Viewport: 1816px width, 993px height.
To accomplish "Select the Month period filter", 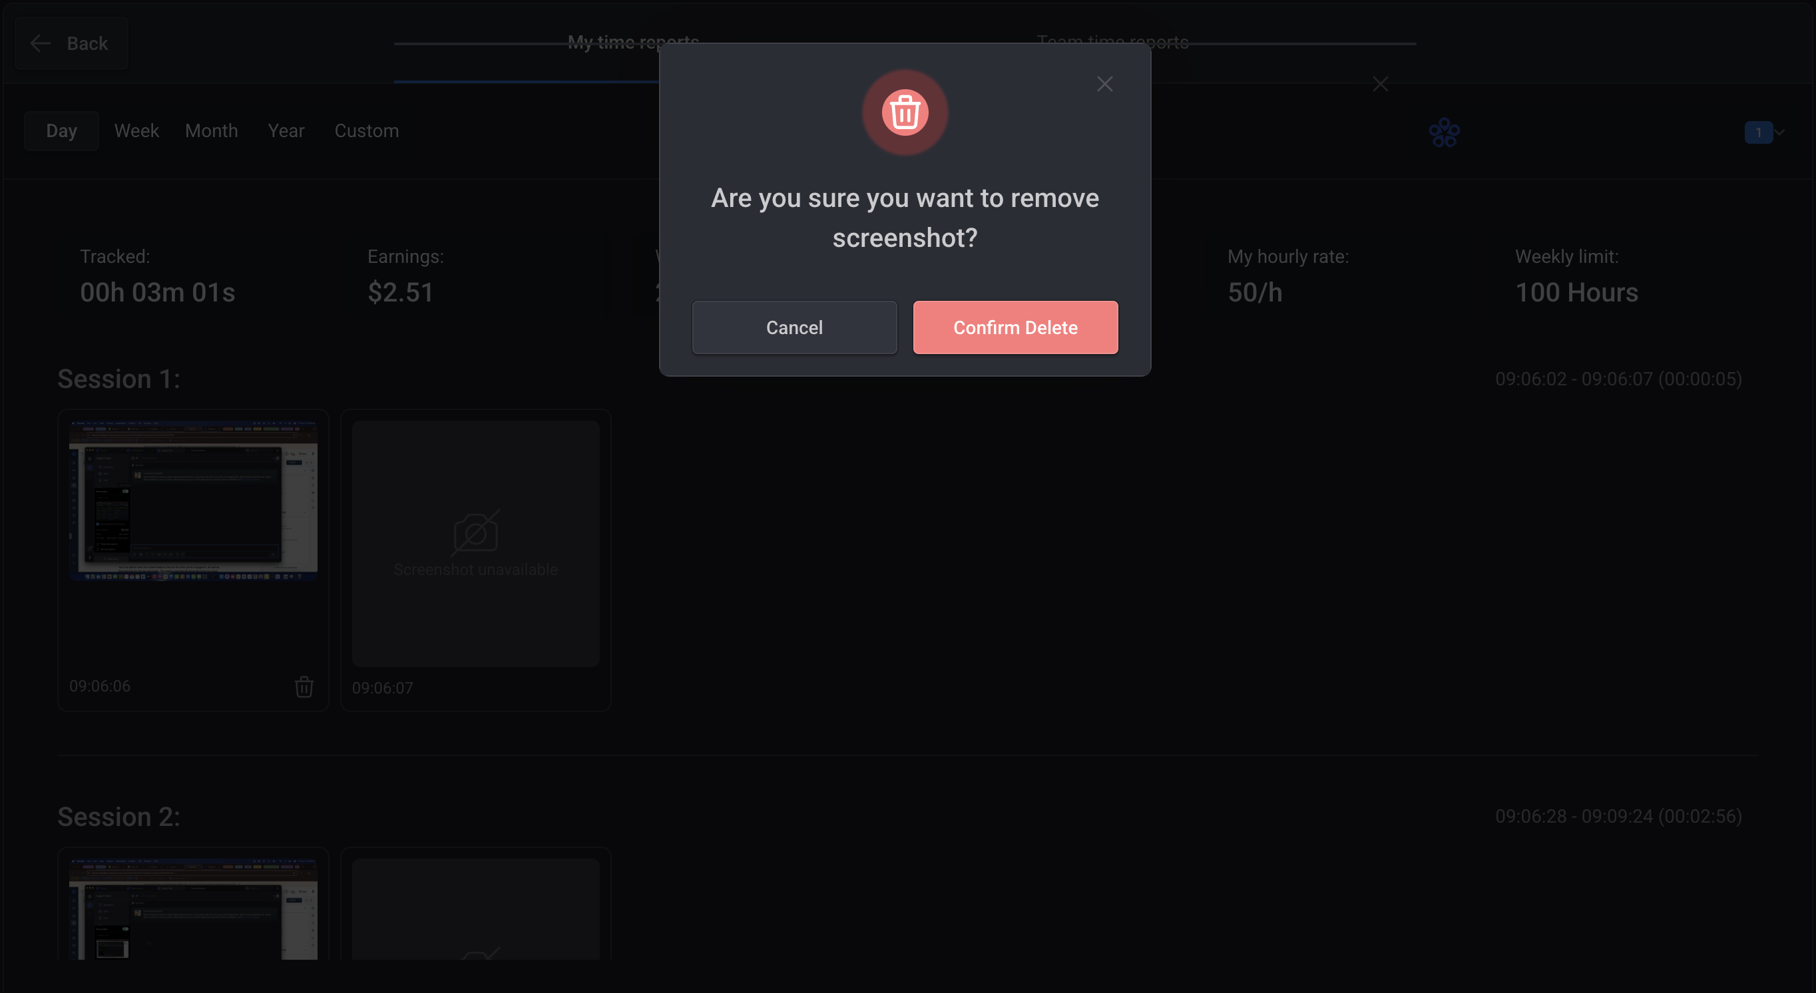I will click(211, 131).
